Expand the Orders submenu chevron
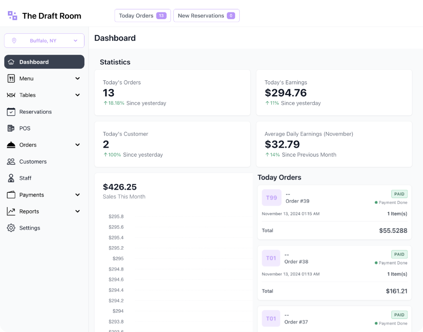Viewport: 423px width, 332px height. [x=78, y=145]
